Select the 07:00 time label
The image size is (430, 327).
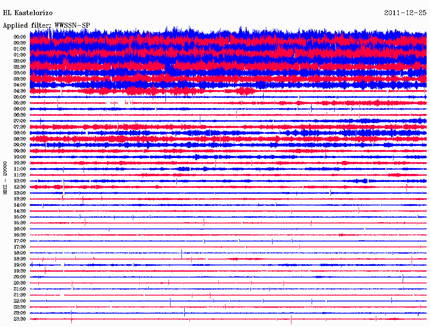click(20, 121)
